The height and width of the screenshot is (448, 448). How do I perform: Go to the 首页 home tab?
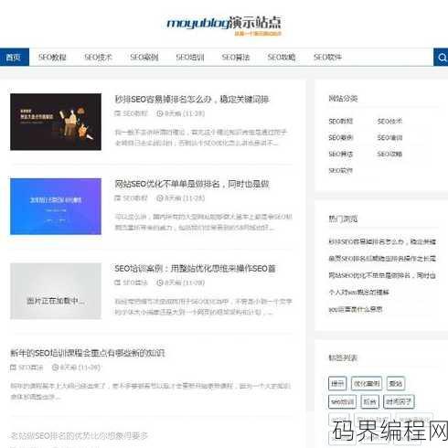point(15,57)
